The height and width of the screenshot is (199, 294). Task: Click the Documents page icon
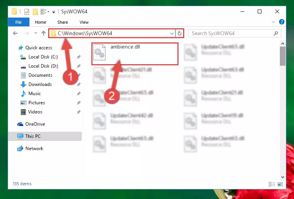23,75
